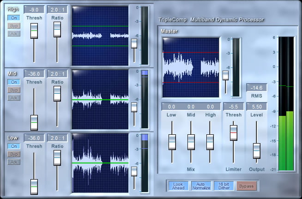302x199 pixels.
Task: Click the High band Ratio value field
Action: click(x=57, y=9)
